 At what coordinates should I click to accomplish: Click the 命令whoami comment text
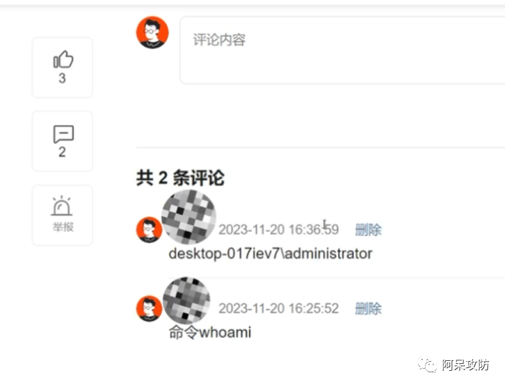tap(210, 332)
